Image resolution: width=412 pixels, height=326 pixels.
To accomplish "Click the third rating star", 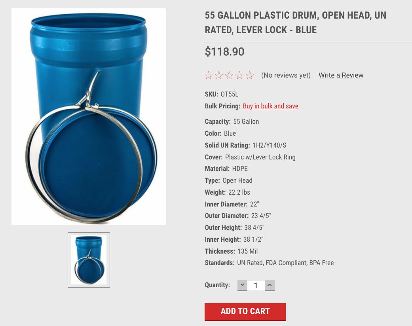I will pos(229,76).
